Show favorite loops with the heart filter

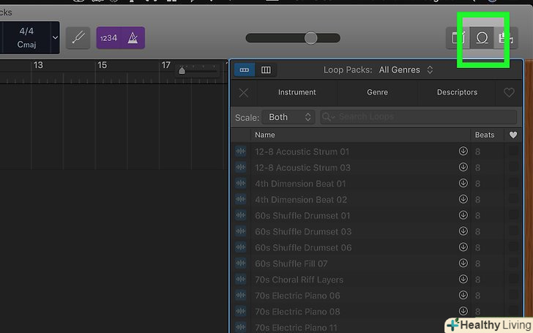coord(510,93)
